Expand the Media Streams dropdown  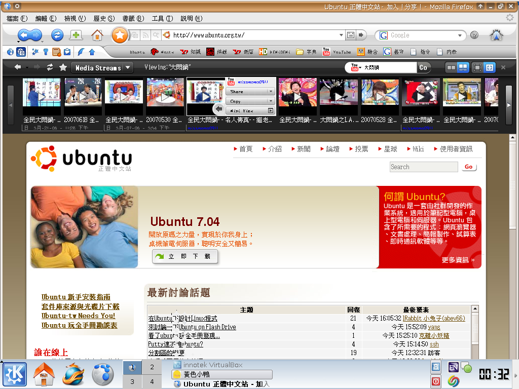(102, 68)
